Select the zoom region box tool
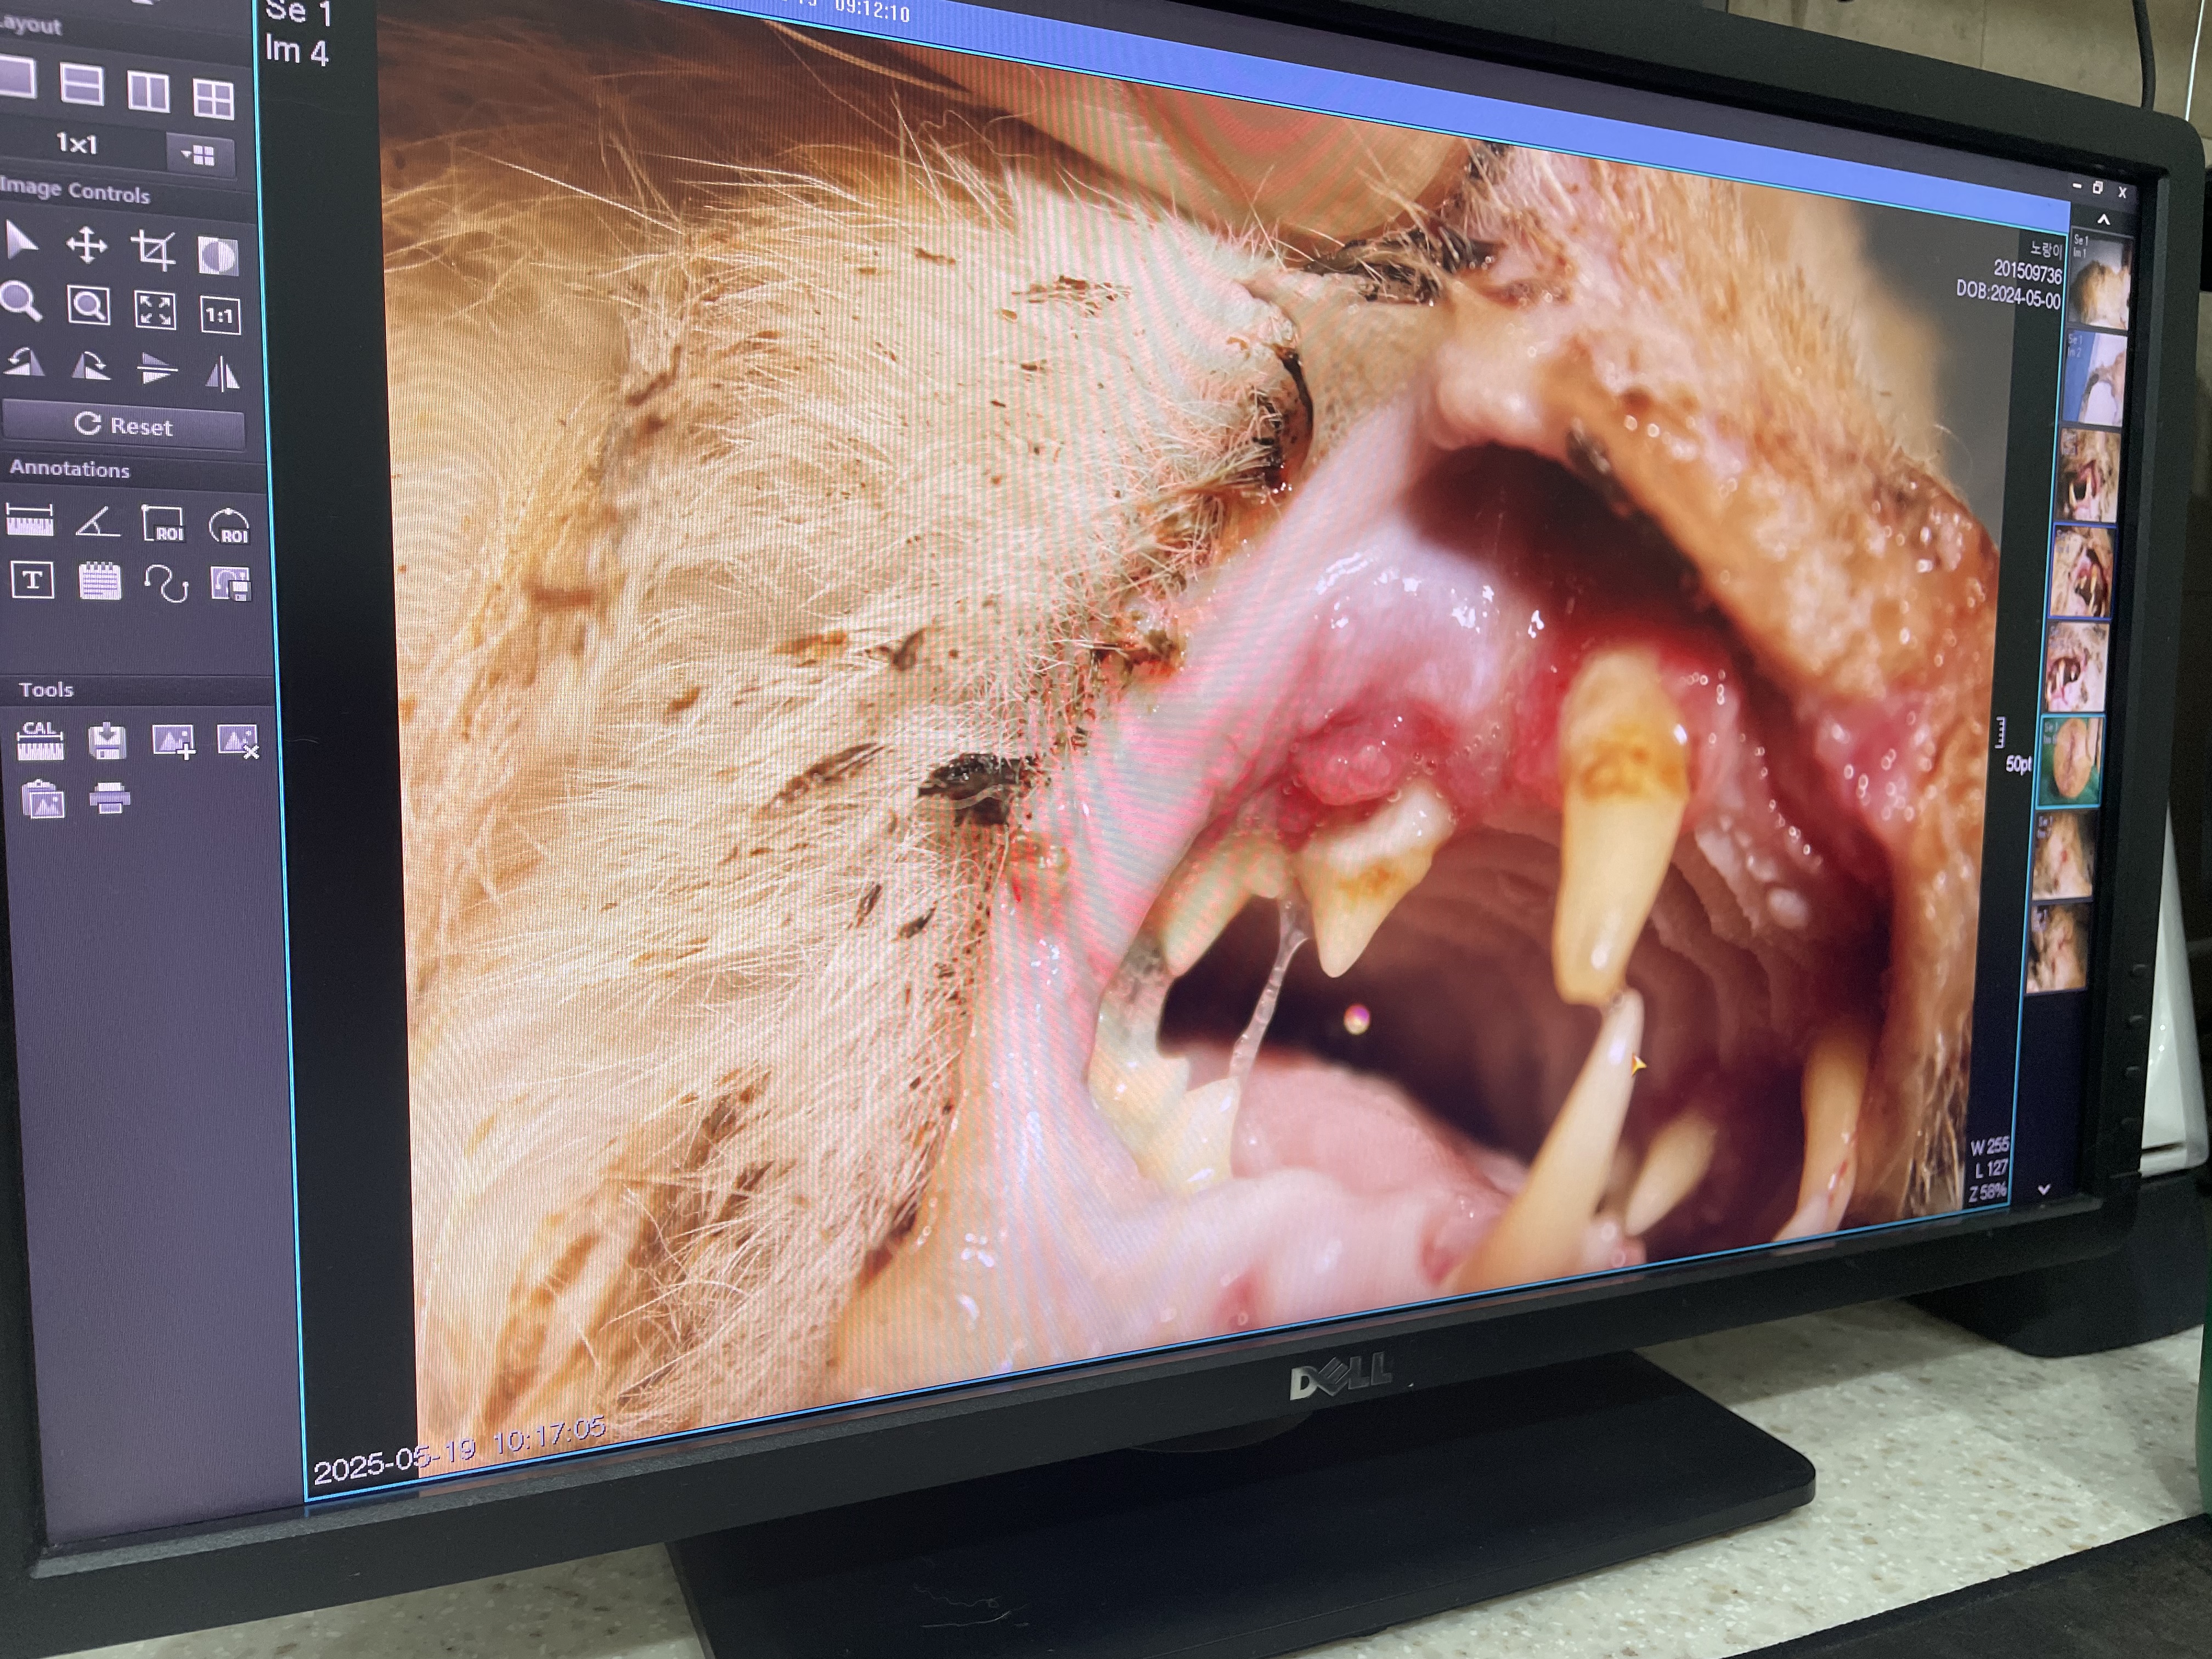The width and height of the screenshot is (2212, 1659). 88,306
